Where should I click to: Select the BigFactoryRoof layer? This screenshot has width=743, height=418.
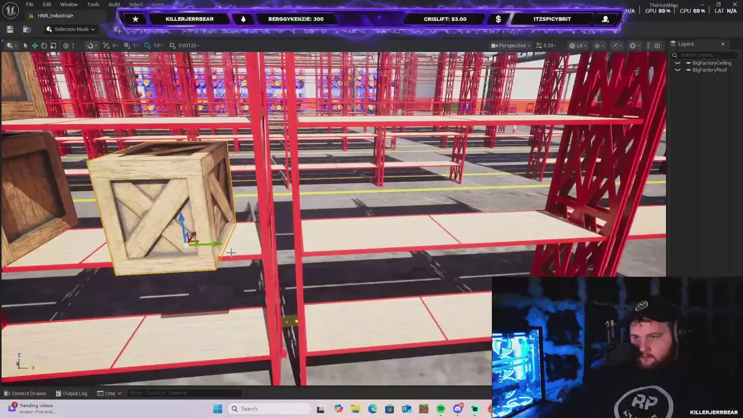pos(709,70)
